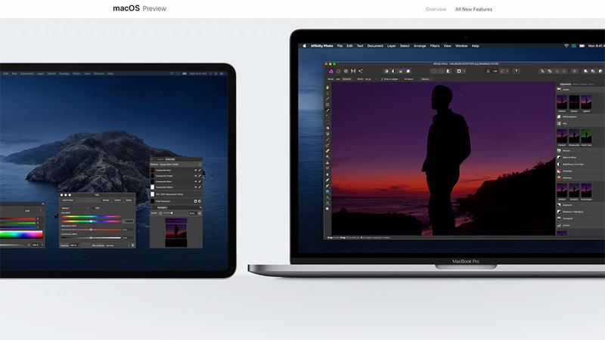Click the edit pencil for Composite Red
Viewport: 605px width, 340px height.
click(200, 171)
